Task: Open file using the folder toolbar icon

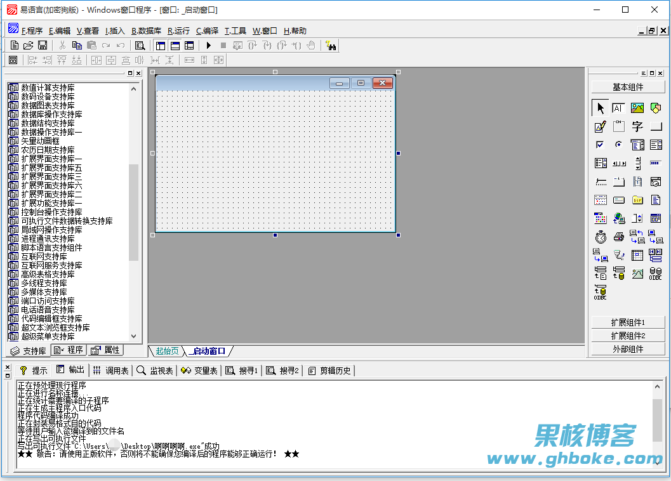Action: 29,46
